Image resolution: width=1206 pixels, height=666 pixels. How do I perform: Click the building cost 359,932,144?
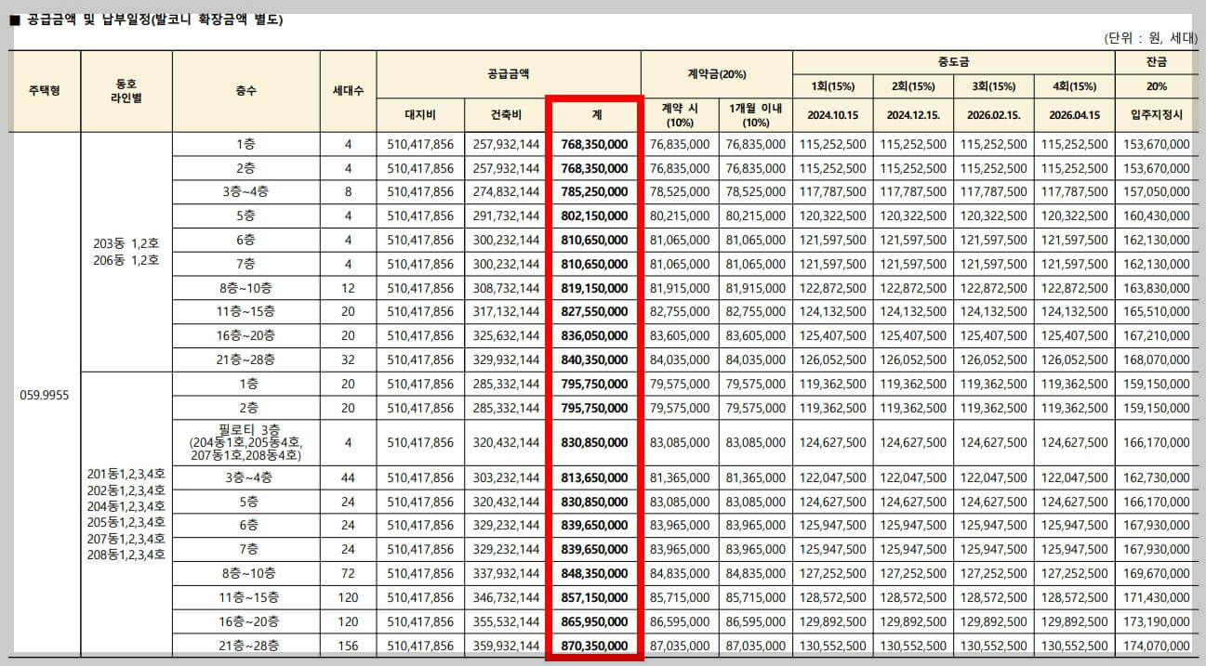pos(506,645)
